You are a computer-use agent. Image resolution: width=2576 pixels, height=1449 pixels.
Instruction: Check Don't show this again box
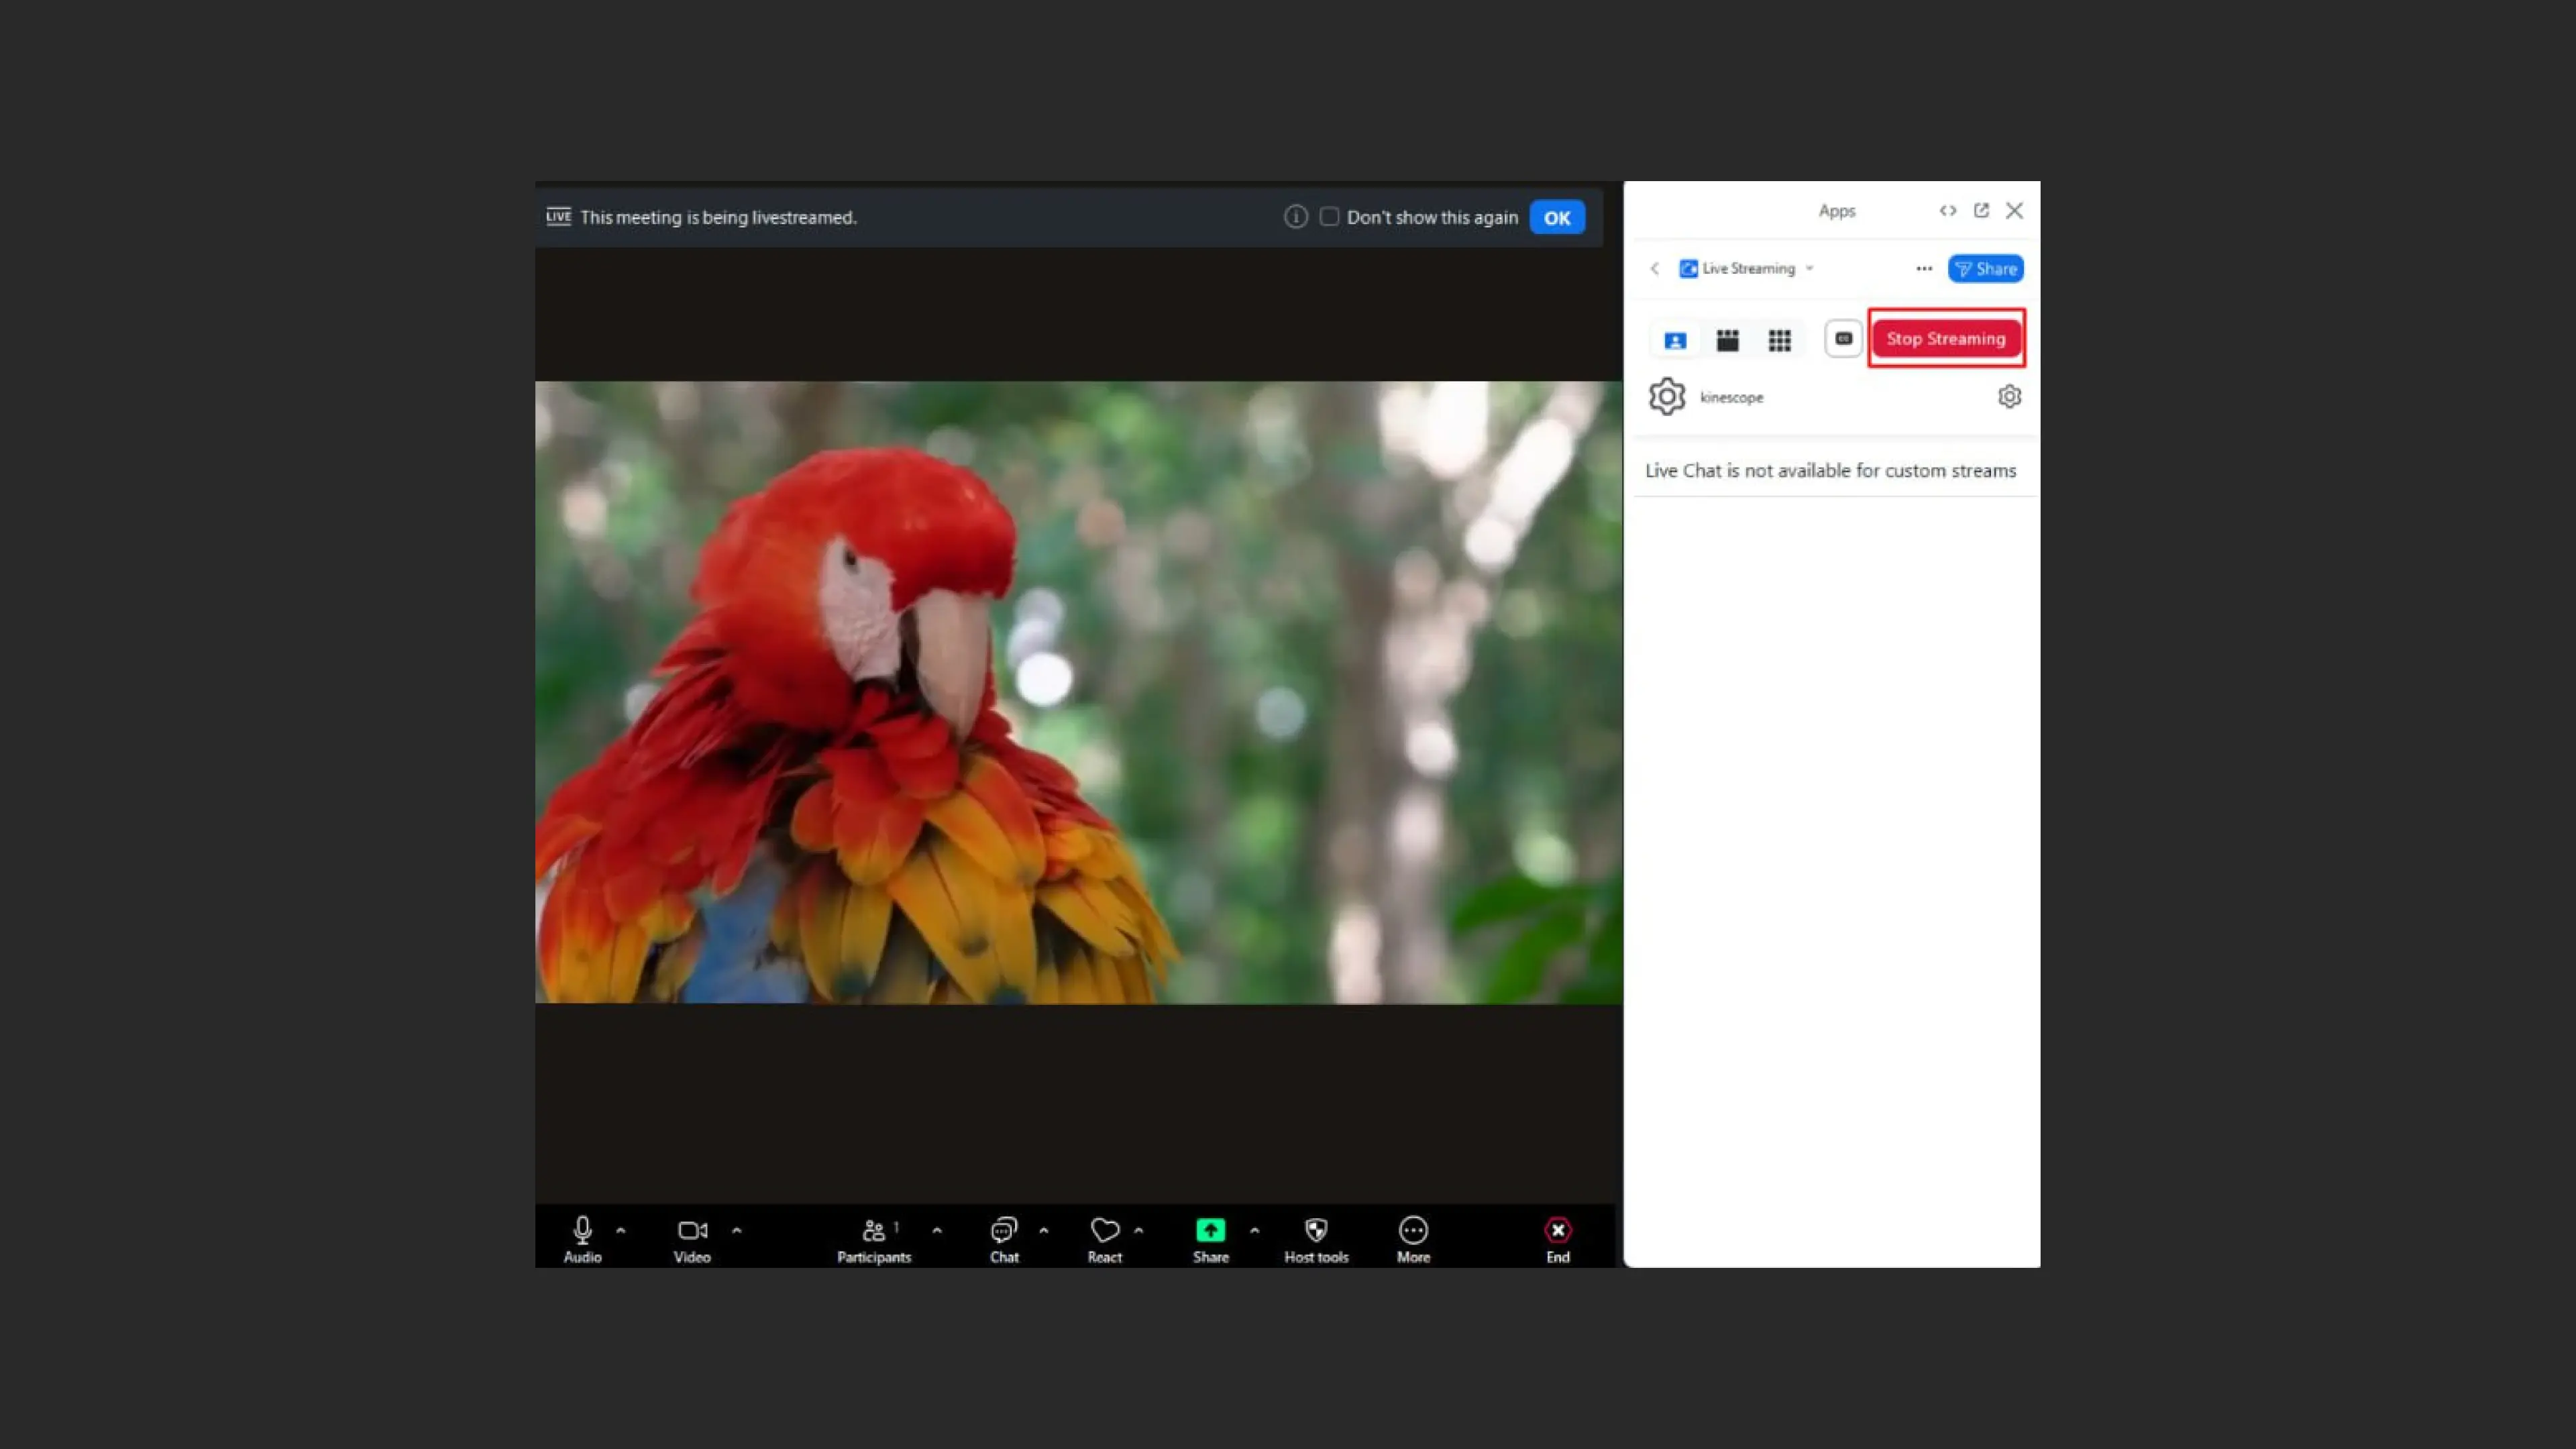(1329, 217)
